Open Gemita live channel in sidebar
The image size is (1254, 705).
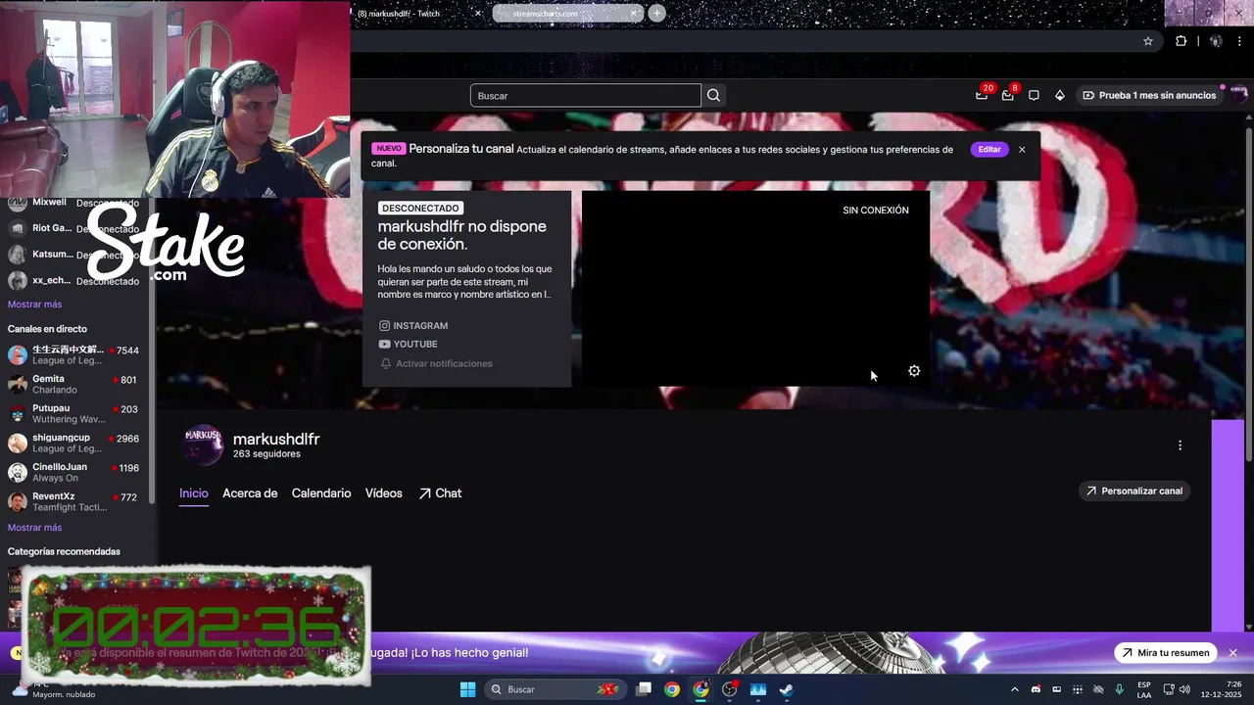click(73, 384)
